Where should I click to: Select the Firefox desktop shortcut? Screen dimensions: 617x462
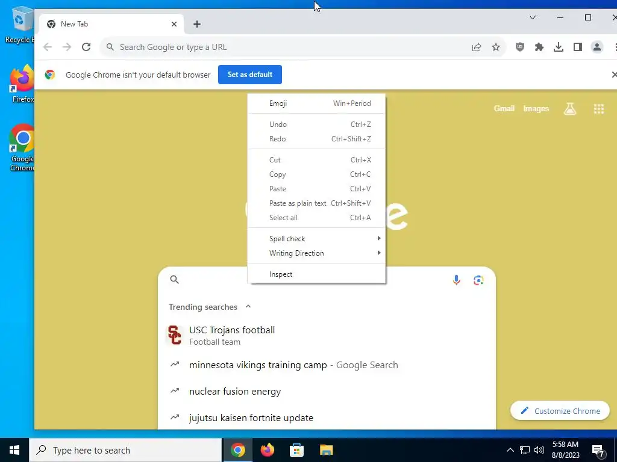point(22,84)
